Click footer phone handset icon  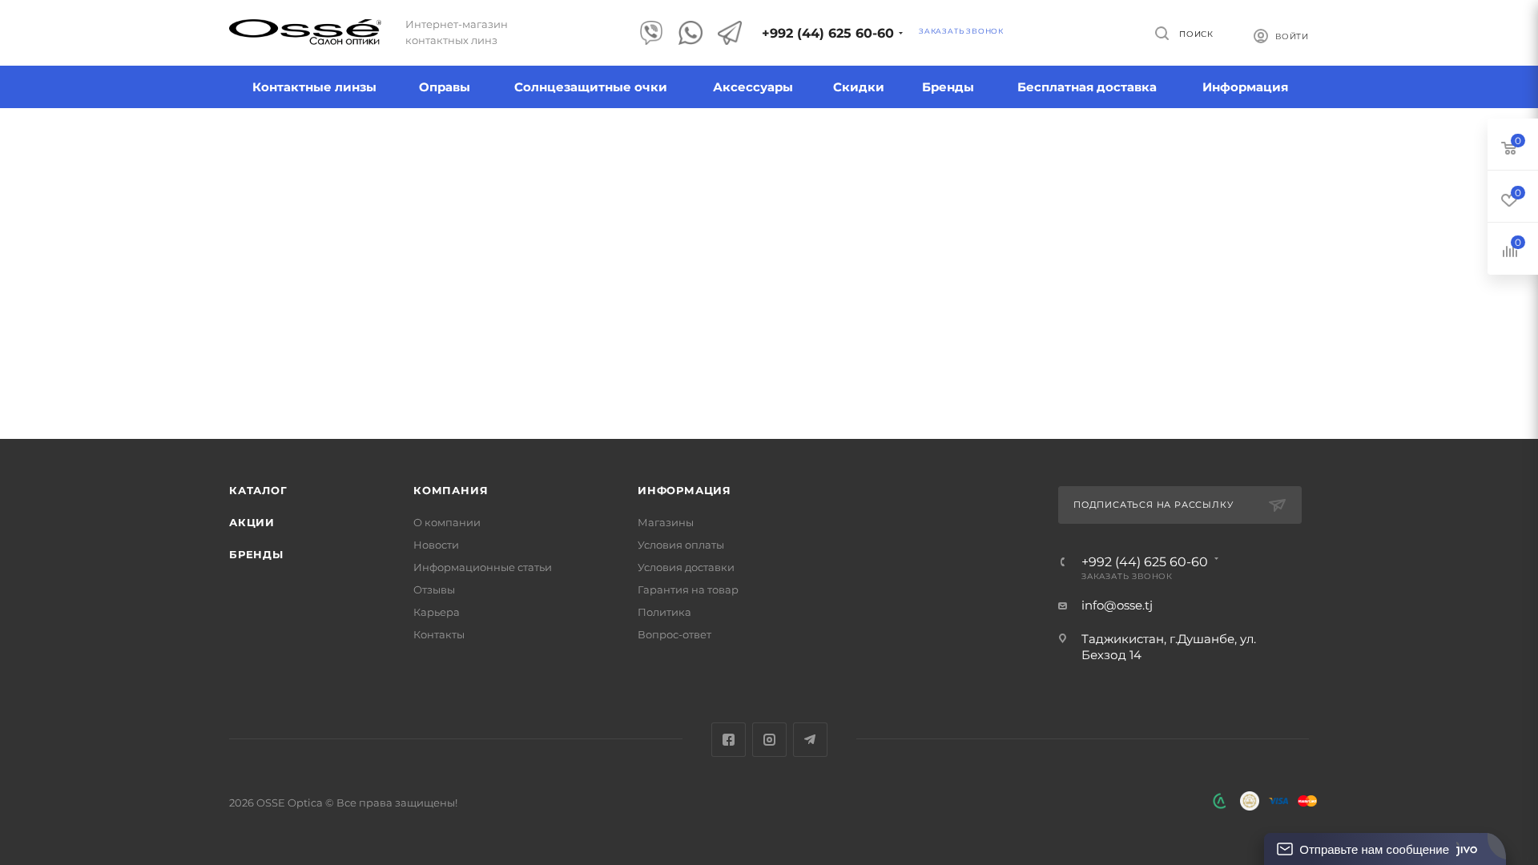coord(1063,562)
